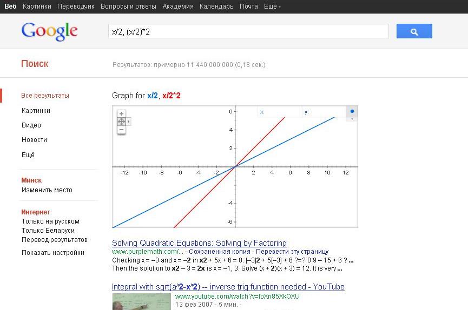Open Integral with sqrt(a^2-x^2) YouTube result

click(x=228, y=287)
